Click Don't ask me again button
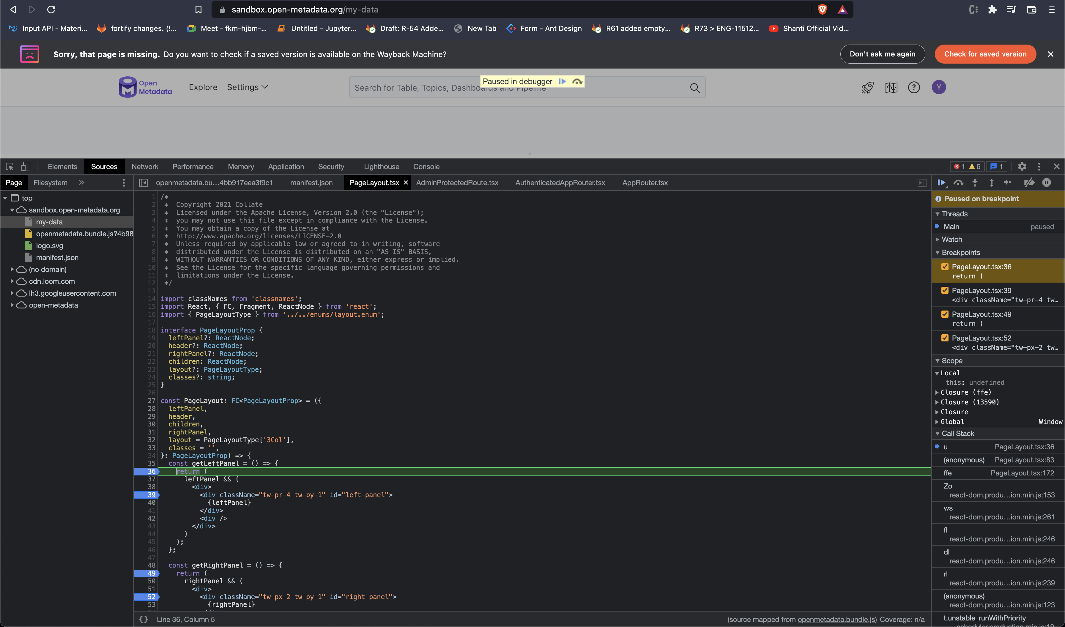The height and width of the screenshot is (627, 1065). (x=883, y=54)
